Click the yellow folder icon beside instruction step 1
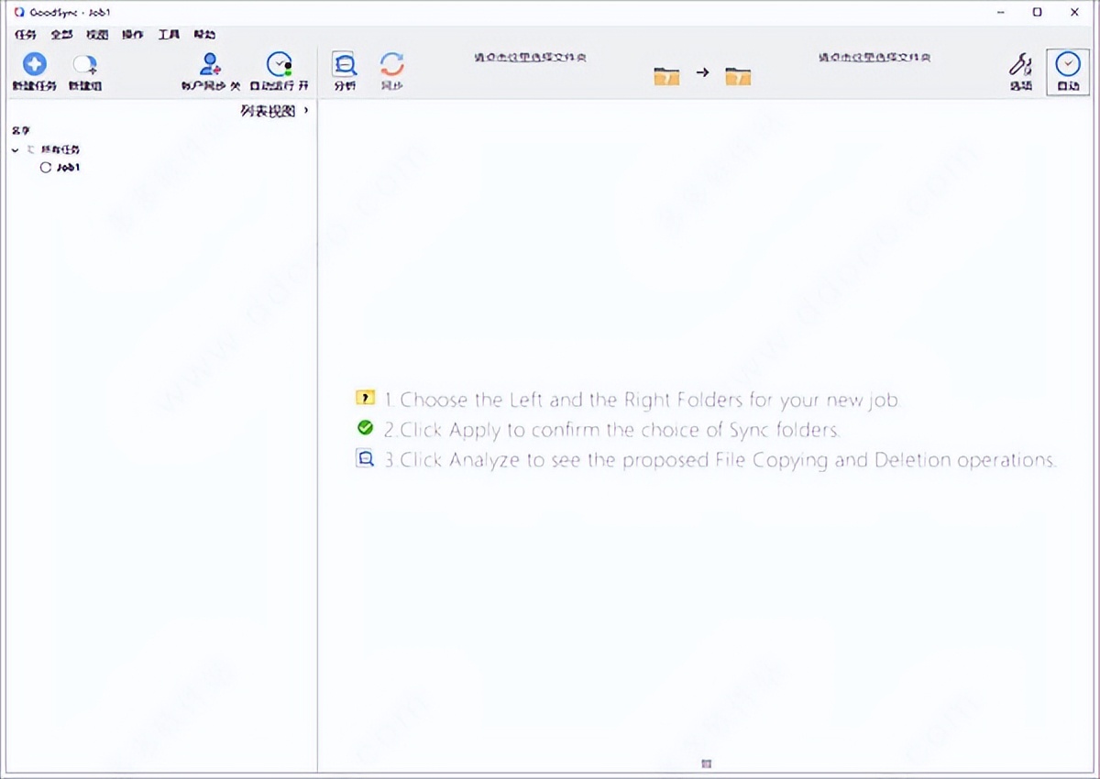 [365, 399]
